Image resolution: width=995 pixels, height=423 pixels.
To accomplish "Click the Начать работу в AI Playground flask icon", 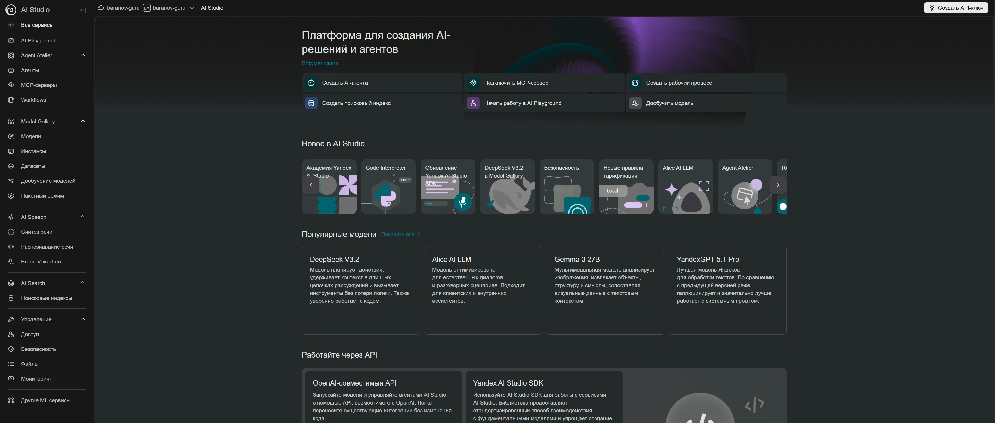I will (x=473, y=103).
